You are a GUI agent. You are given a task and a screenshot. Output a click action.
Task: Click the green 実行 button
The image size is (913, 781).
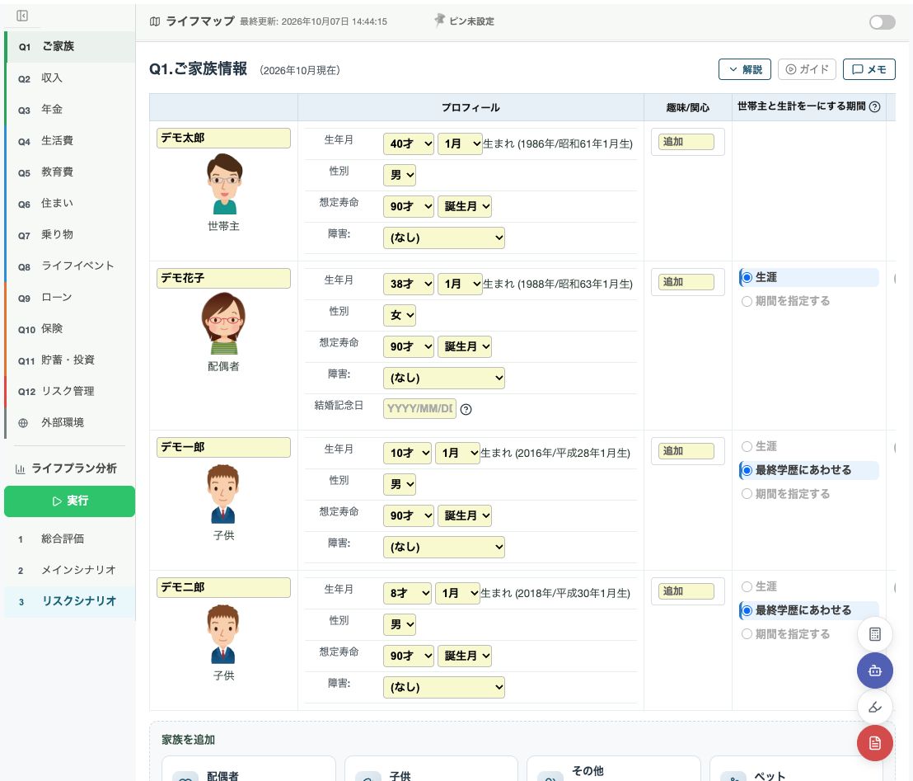pyautogui.click(x=70, y=501)
